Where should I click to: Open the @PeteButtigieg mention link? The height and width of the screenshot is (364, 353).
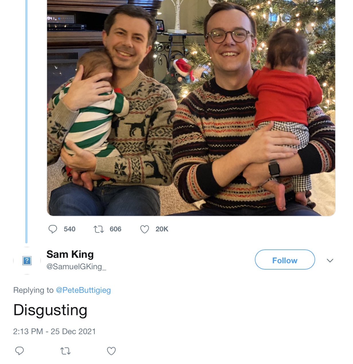(83, 290)
